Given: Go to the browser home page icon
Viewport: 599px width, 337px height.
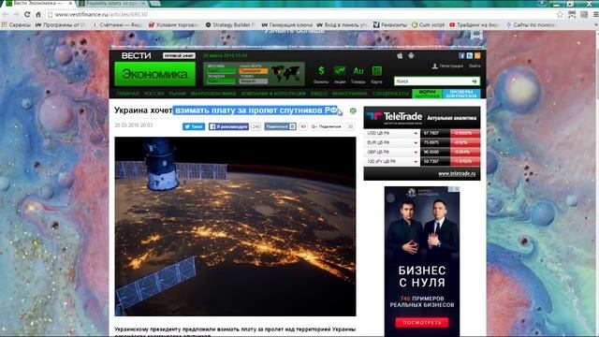Looking at the screenshot, I should click(38, 15).
